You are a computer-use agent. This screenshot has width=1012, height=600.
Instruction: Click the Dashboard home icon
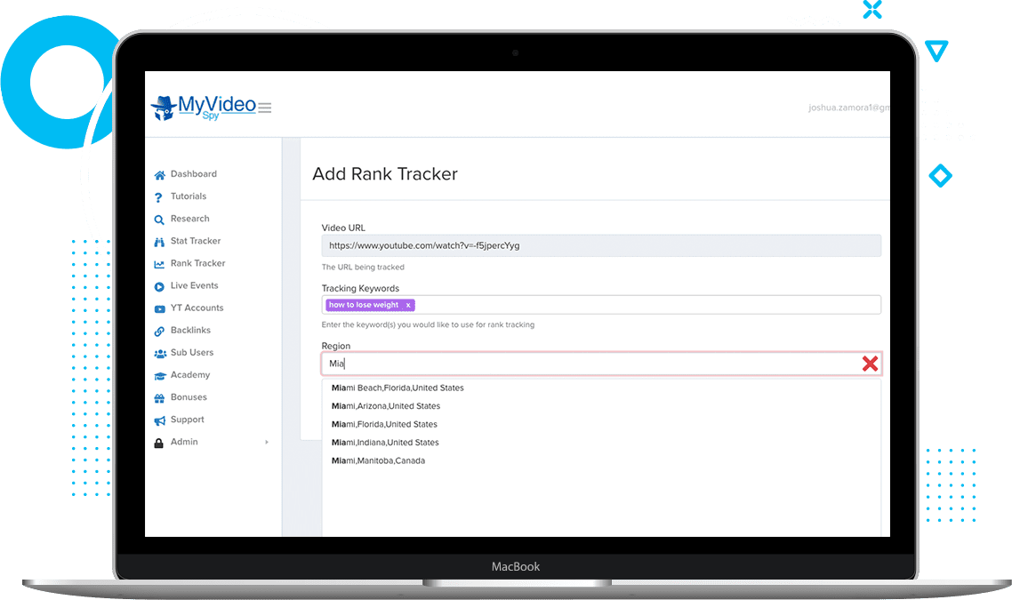tap(159, 175)
